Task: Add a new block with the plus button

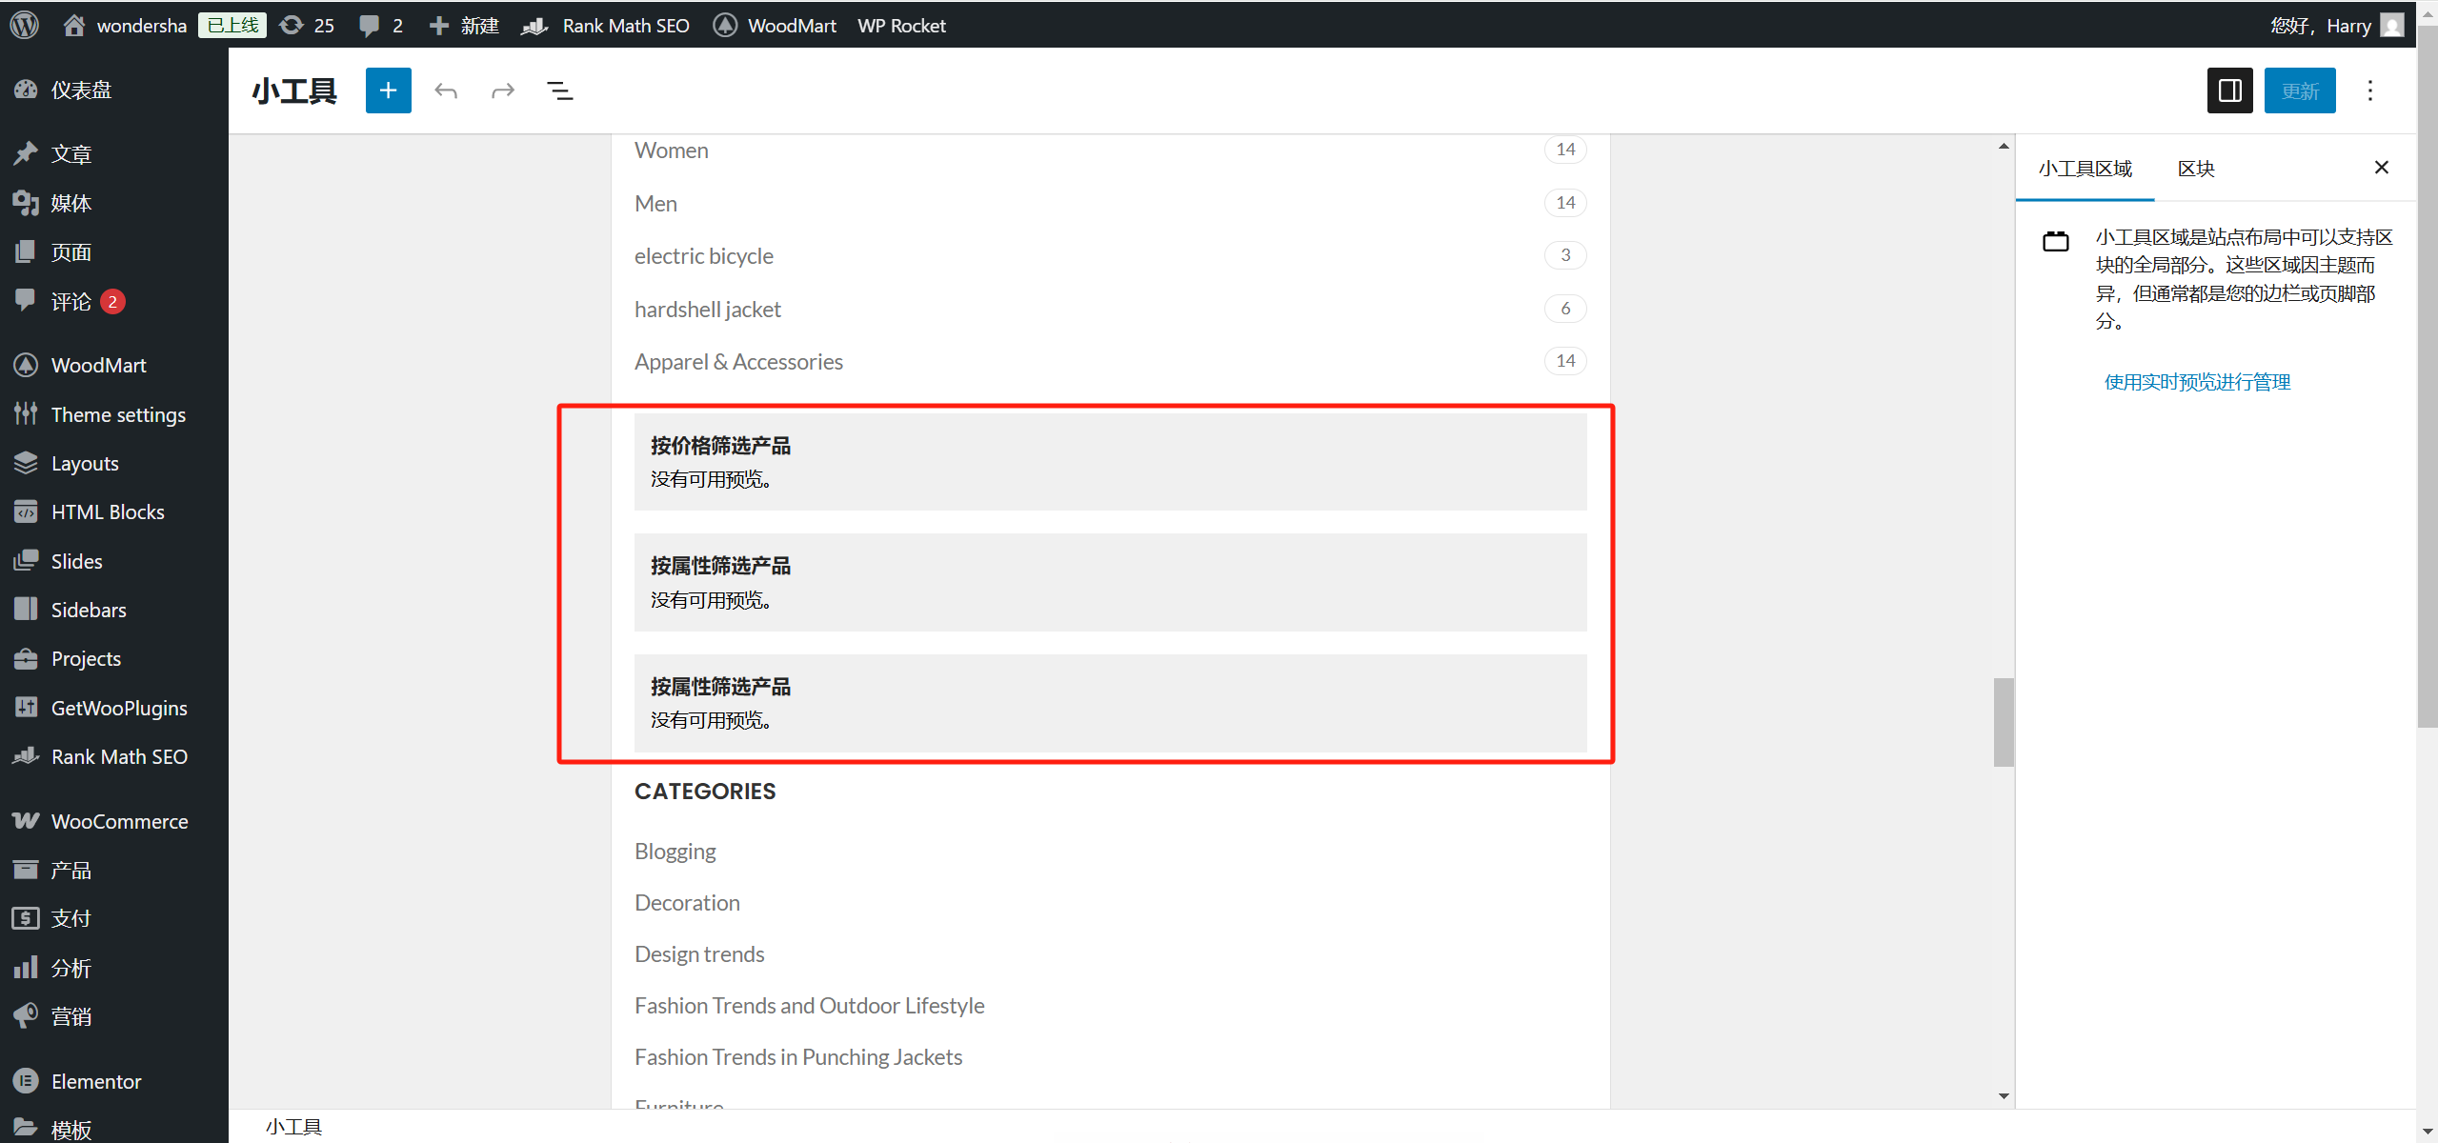Action: [388, 90]
